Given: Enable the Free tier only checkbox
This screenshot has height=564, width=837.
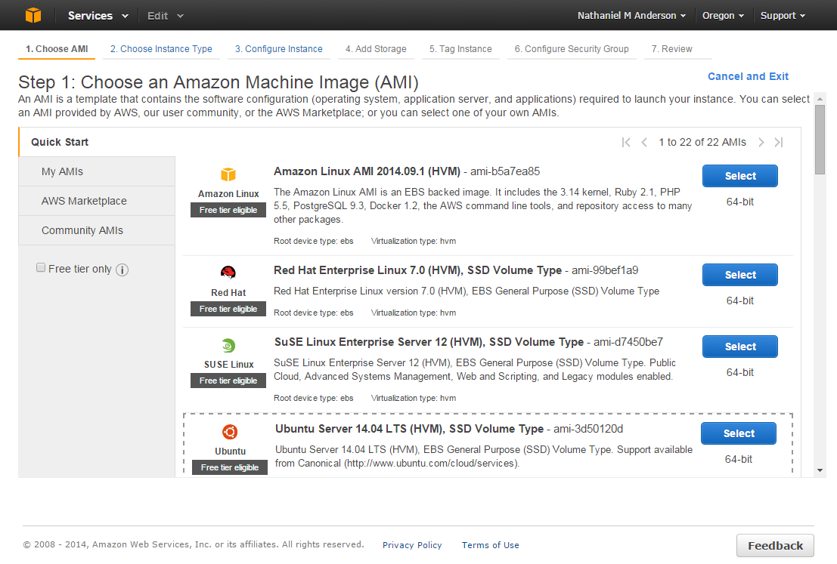Looking at the screenshot, I should tap(41, 267).
